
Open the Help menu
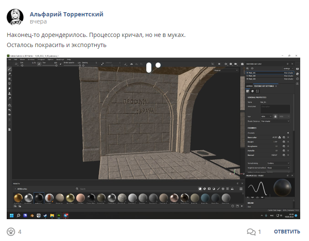tap(69, 60)
